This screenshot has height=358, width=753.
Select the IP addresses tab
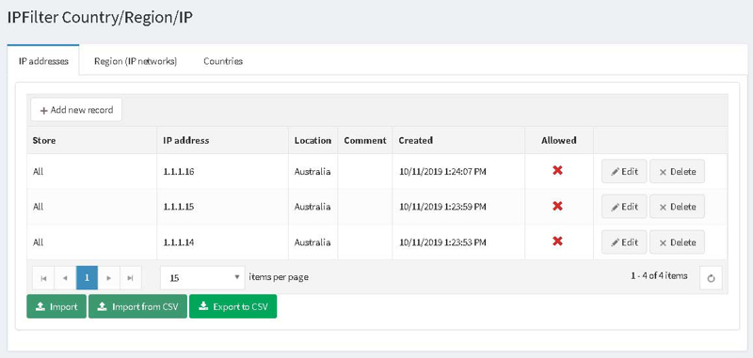[43, 61]
